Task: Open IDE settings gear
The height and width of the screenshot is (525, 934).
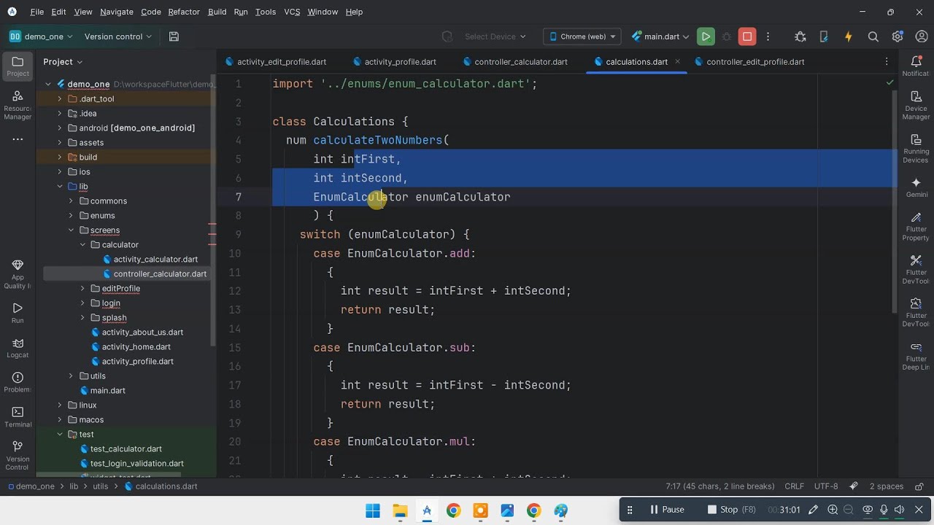Action: coord(898,36)
